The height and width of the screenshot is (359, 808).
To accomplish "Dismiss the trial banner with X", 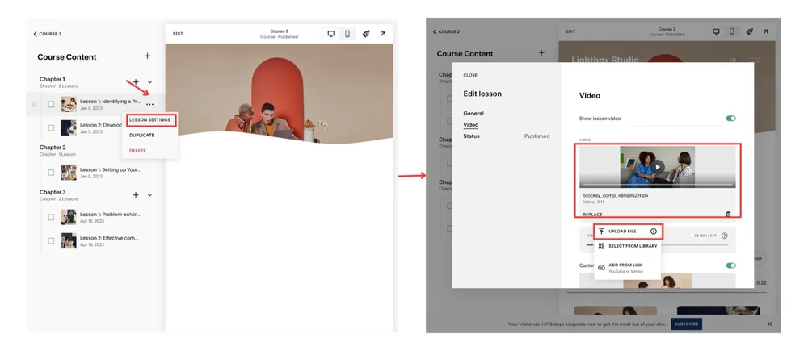I will point(769,324).
